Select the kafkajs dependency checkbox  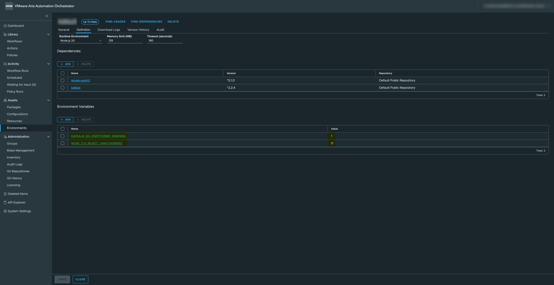(62, 88)
